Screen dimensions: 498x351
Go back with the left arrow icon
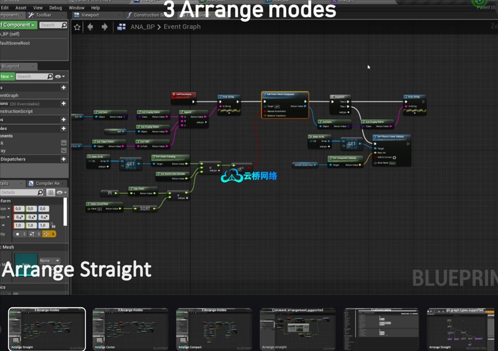tap(90, 27)
